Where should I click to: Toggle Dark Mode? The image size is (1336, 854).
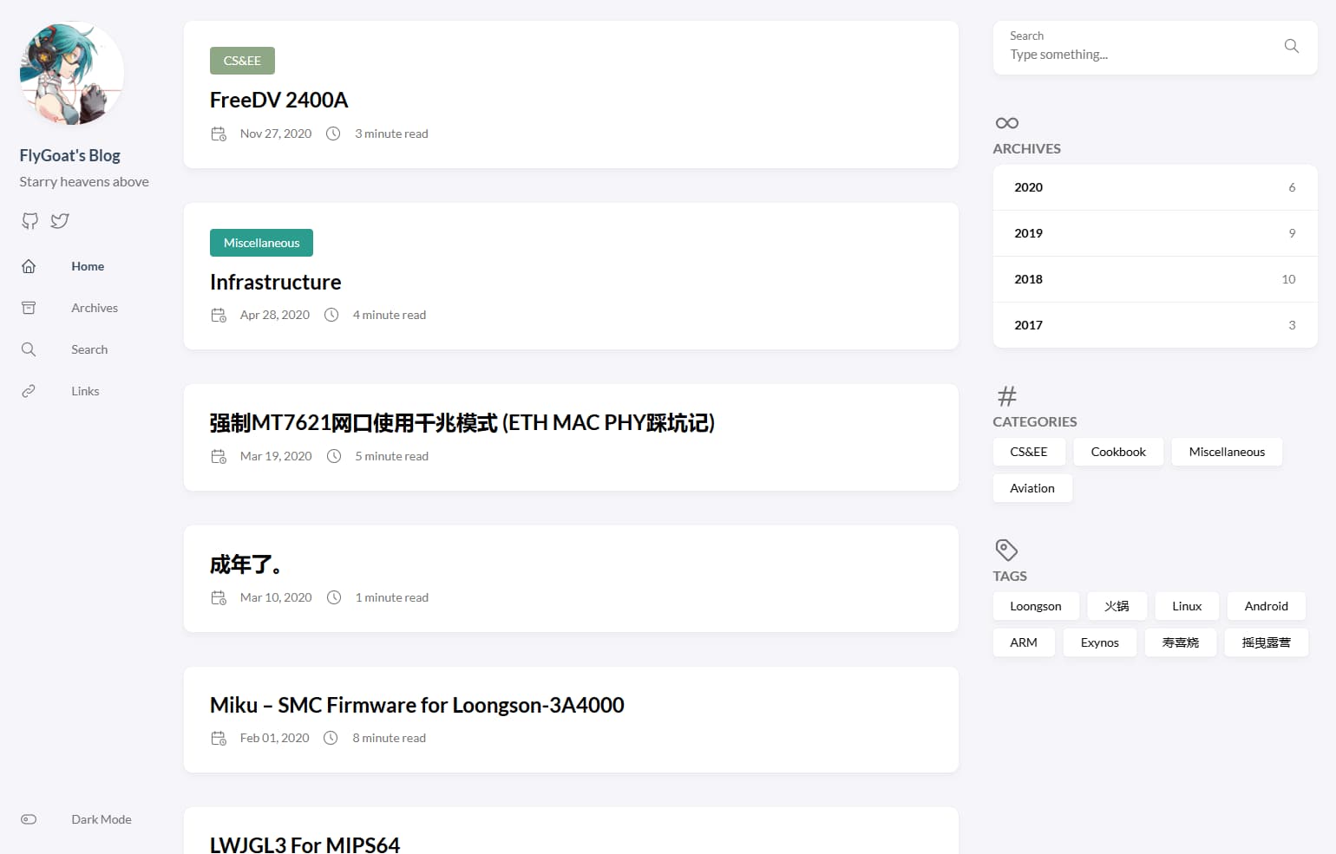pyautogui.click(x=29, y=818)
